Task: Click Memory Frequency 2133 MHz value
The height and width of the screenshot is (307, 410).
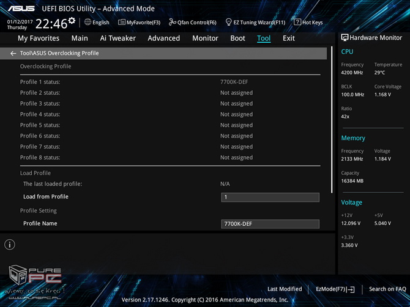Action: (x=352, y=159)
